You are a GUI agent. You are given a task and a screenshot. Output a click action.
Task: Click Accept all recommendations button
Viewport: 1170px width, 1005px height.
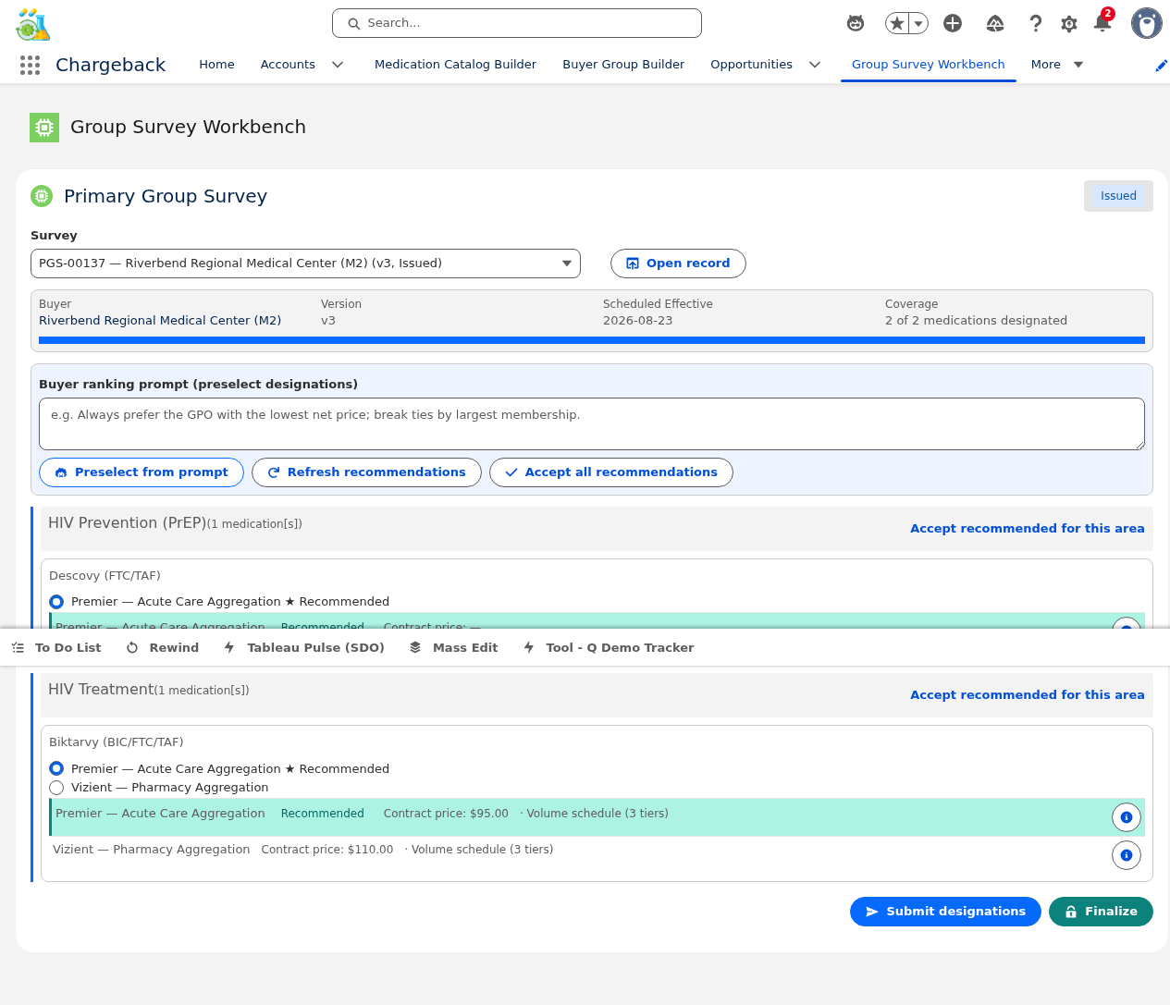coord(611,472)
